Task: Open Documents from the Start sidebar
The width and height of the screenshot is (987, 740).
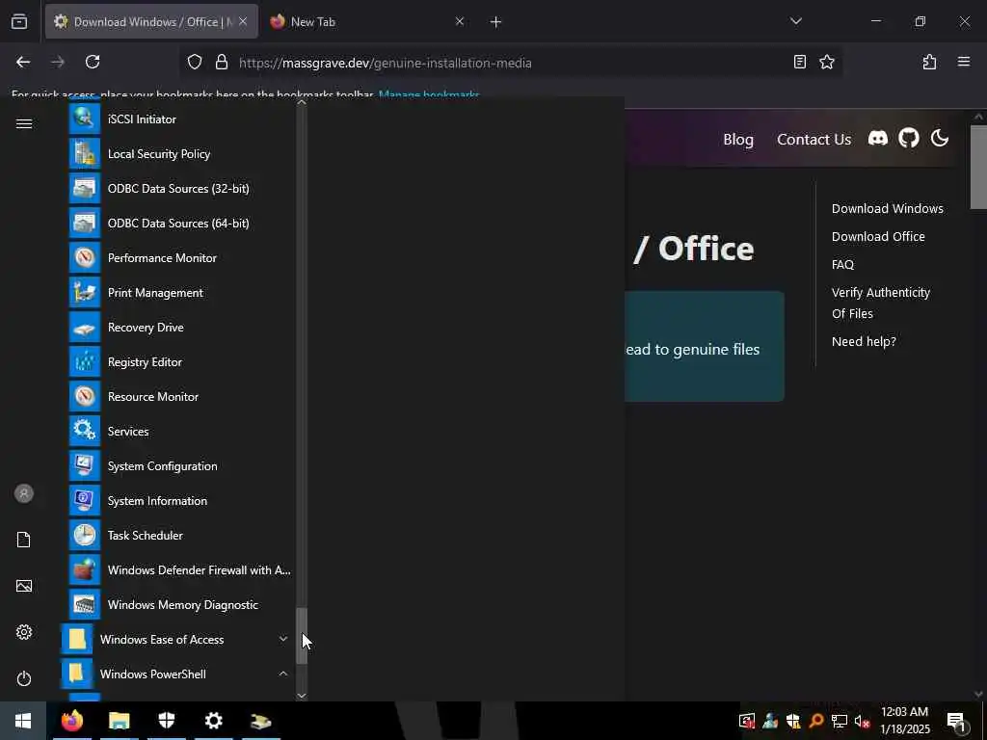Action: pos(24,540)
